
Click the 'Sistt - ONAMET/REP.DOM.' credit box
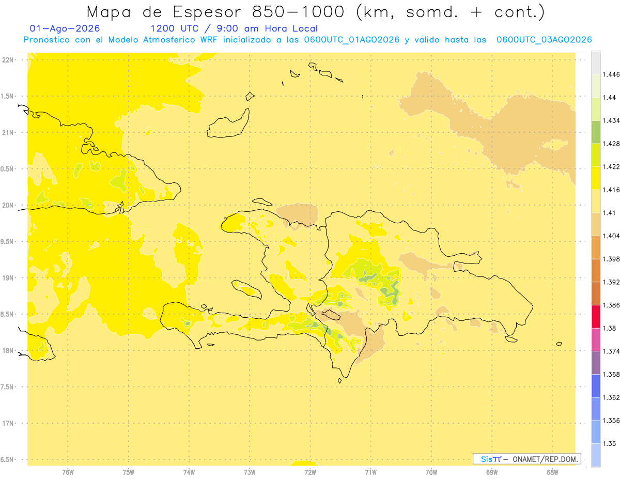(x=527, y=459)
